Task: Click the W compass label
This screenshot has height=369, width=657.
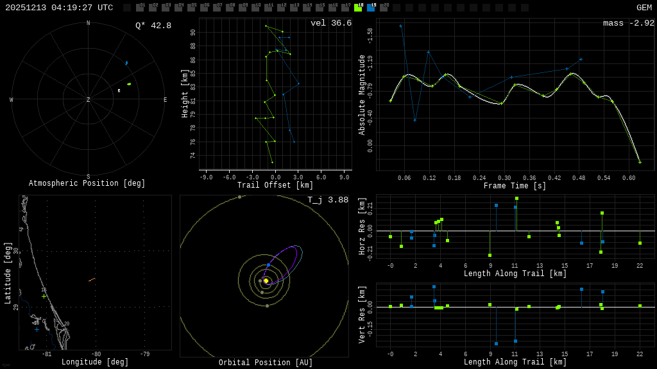Action: (12, 99)
